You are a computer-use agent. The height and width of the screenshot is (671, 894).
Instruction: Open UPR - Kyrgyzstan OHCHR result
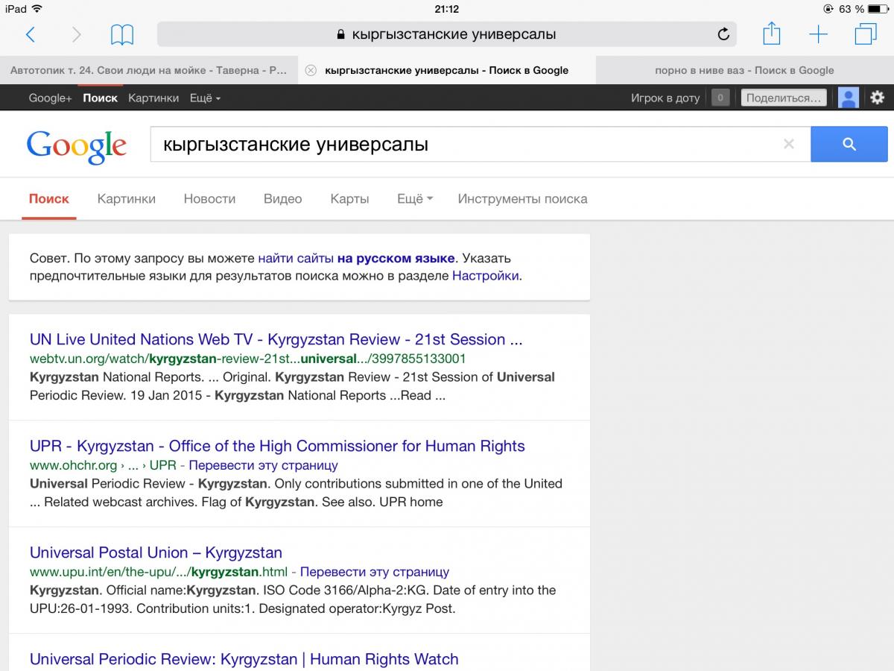[277, 446]
